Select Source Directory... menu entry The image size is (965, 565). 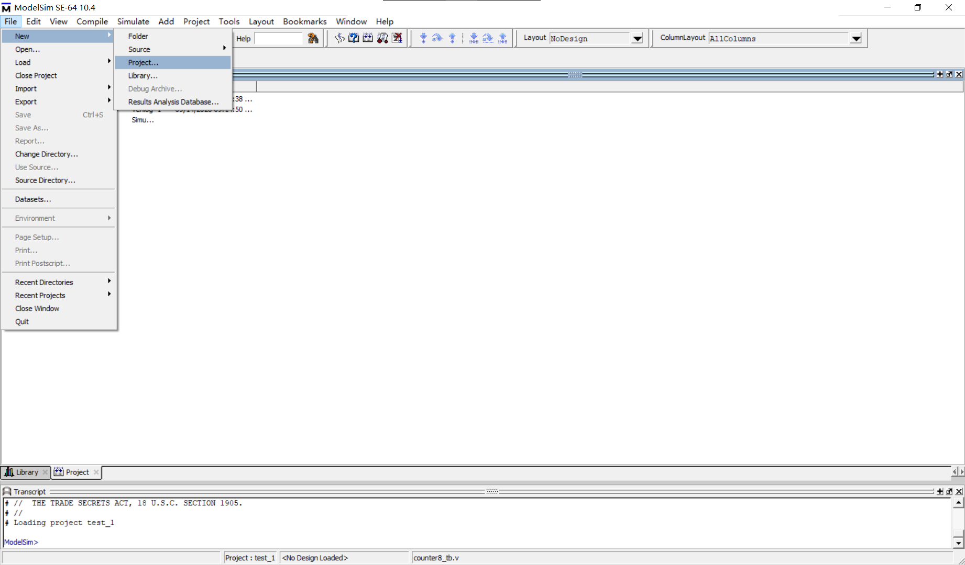(59, 180)
